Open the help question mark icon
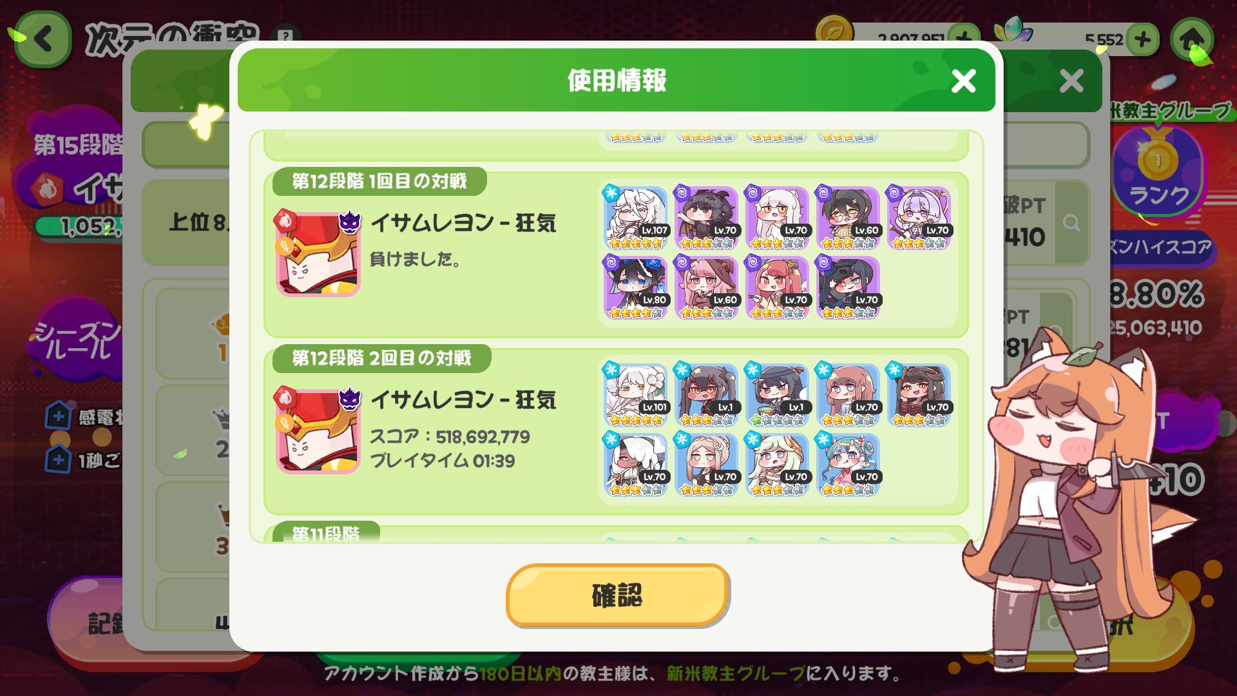1237x696 pixels. pyautogui.click(x=285, y=36)
